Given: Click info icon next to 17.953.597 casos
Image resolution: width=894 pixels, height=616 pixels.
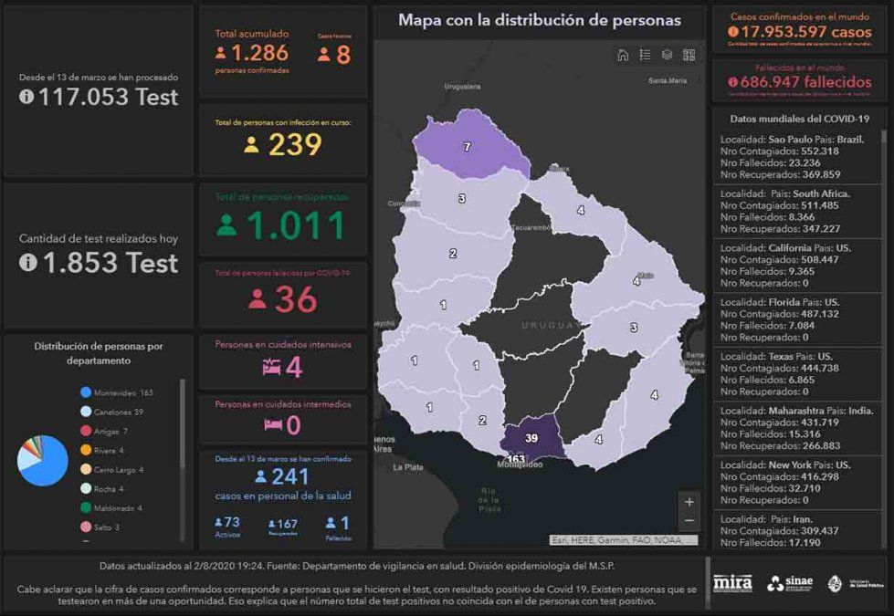Looking at the screenshot, I should [x=733, y=32].
